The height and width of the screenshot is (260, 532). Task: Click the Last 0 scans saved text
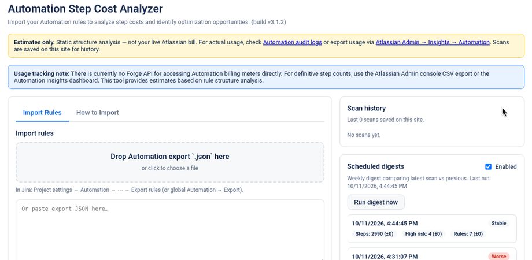pyautogui.click(x=386, y=120)
